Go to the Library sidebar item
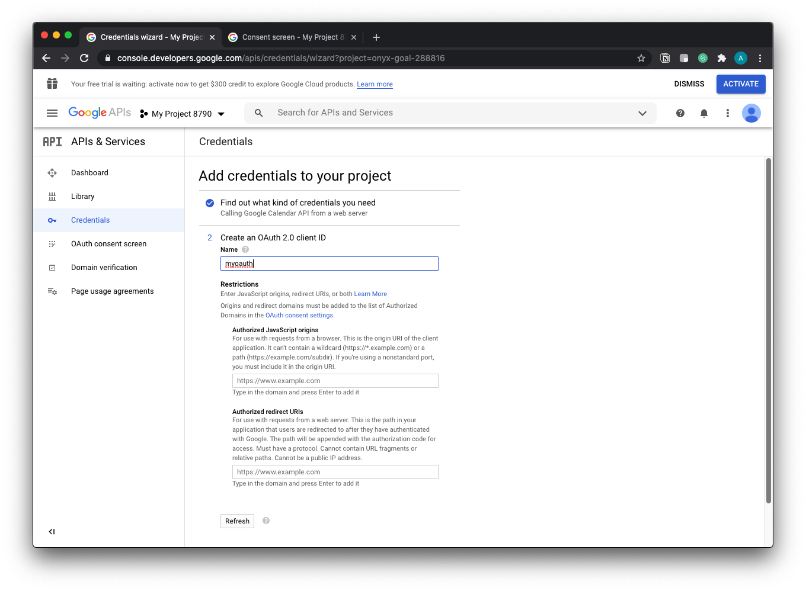 click(x=82, y=197)
